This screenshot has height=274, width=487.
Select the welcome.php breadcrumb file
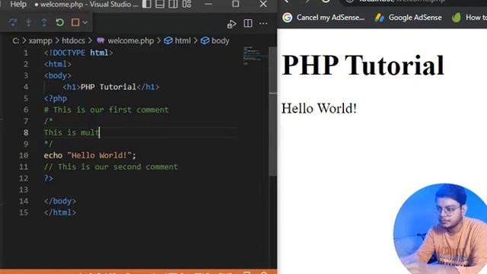click(130, 40)
